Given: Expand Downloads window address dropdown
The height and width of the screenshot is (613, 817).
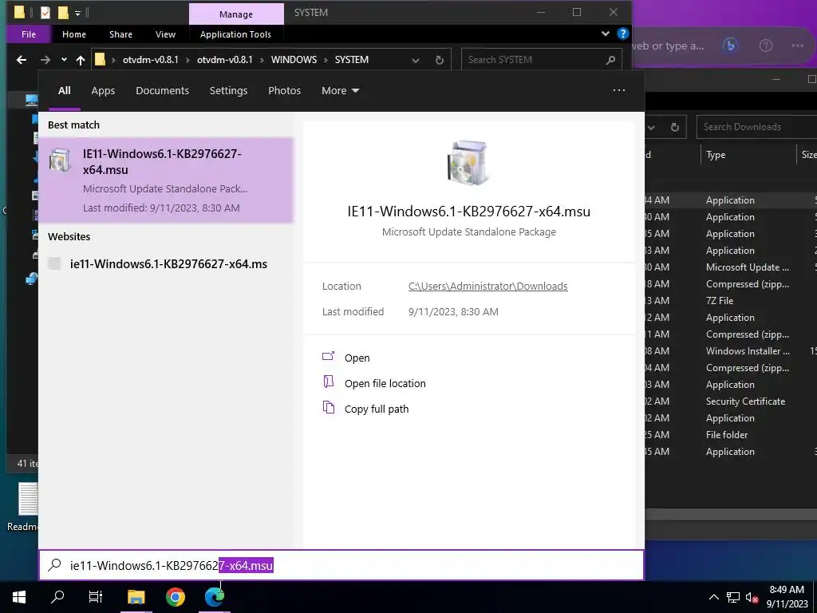Looking at the screenshot, I should click(651, 127).
